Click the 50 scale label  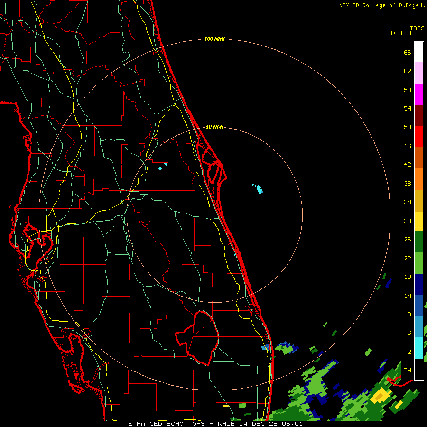[x=408, y=127]
